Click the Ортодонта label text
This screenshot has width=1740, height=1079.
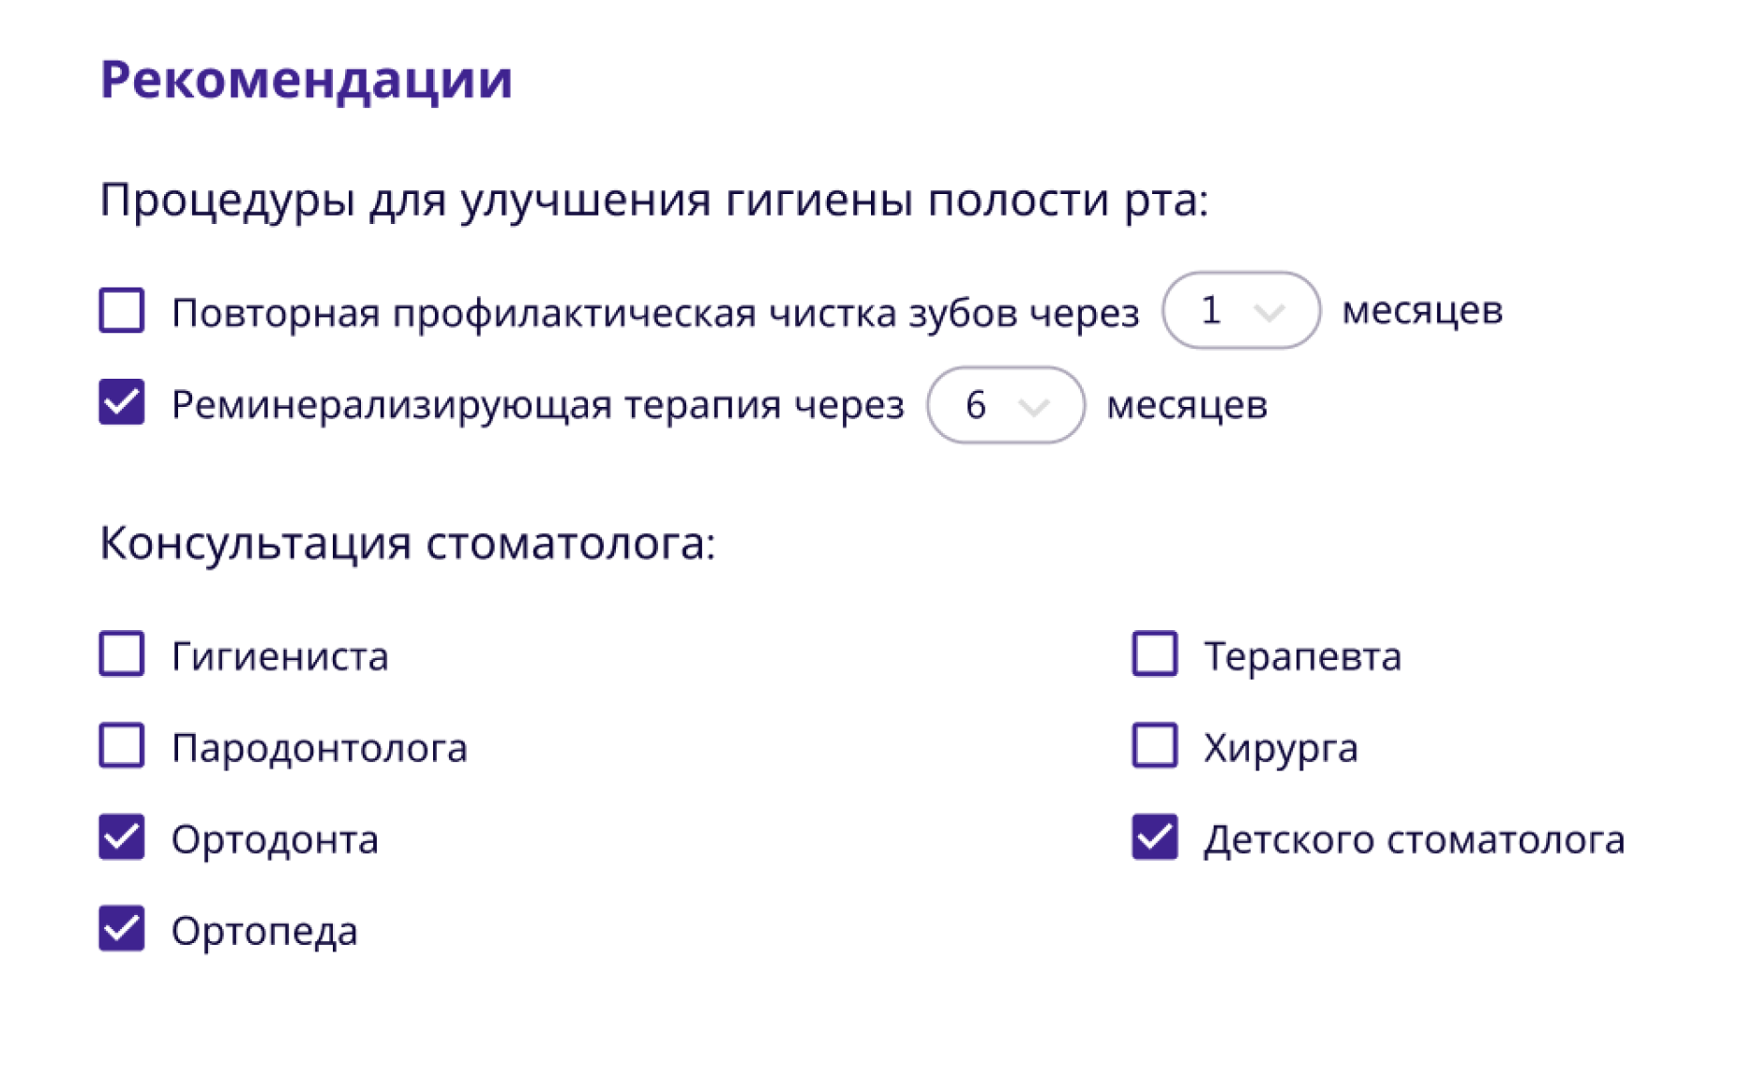[x=275, y=840]
